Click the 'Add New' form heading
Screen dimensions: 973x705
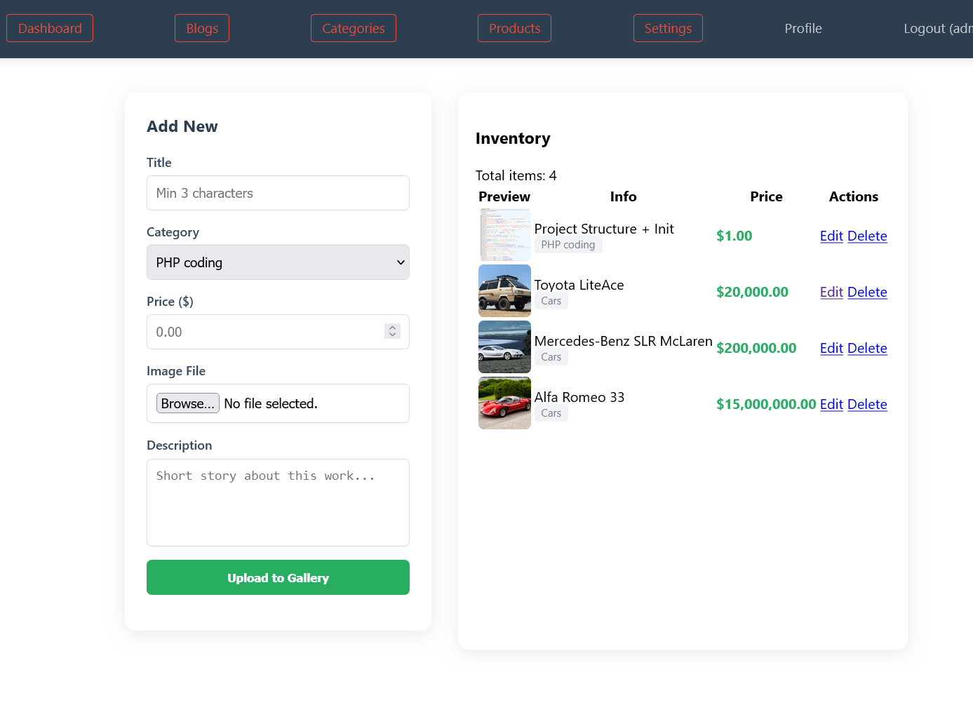coord(182,126)
